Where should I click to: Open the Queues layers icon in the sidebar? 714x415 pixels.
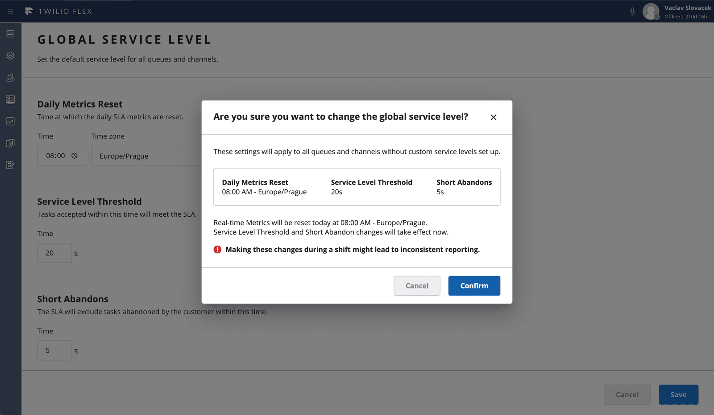tap(10, 55)
